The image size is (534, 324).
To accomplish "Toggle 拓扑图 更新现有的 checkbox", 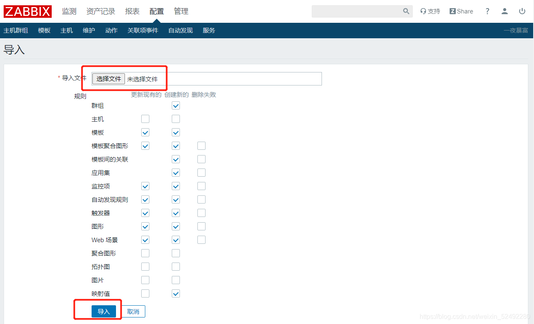I will pos(145,267).
